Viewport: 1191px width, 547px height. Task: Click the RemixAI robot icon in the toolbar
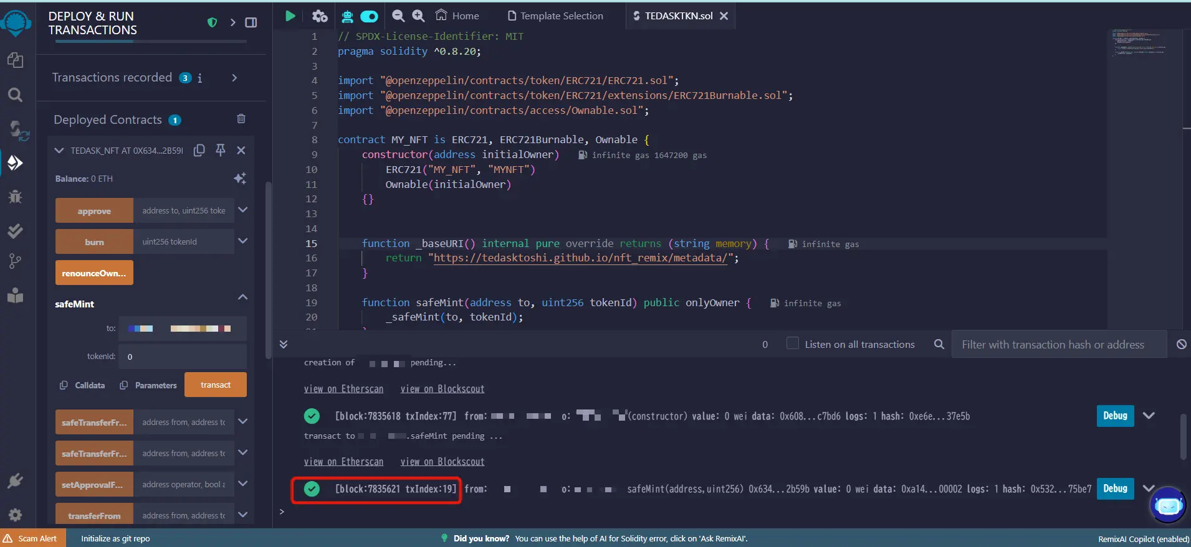coord(348,16)
